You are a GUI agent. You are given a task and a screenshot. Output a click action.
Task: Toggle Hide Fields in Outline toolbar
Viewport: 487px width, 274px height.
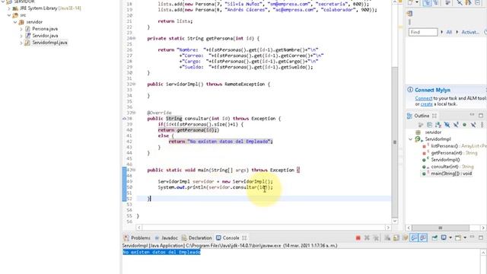click(447, 125)
